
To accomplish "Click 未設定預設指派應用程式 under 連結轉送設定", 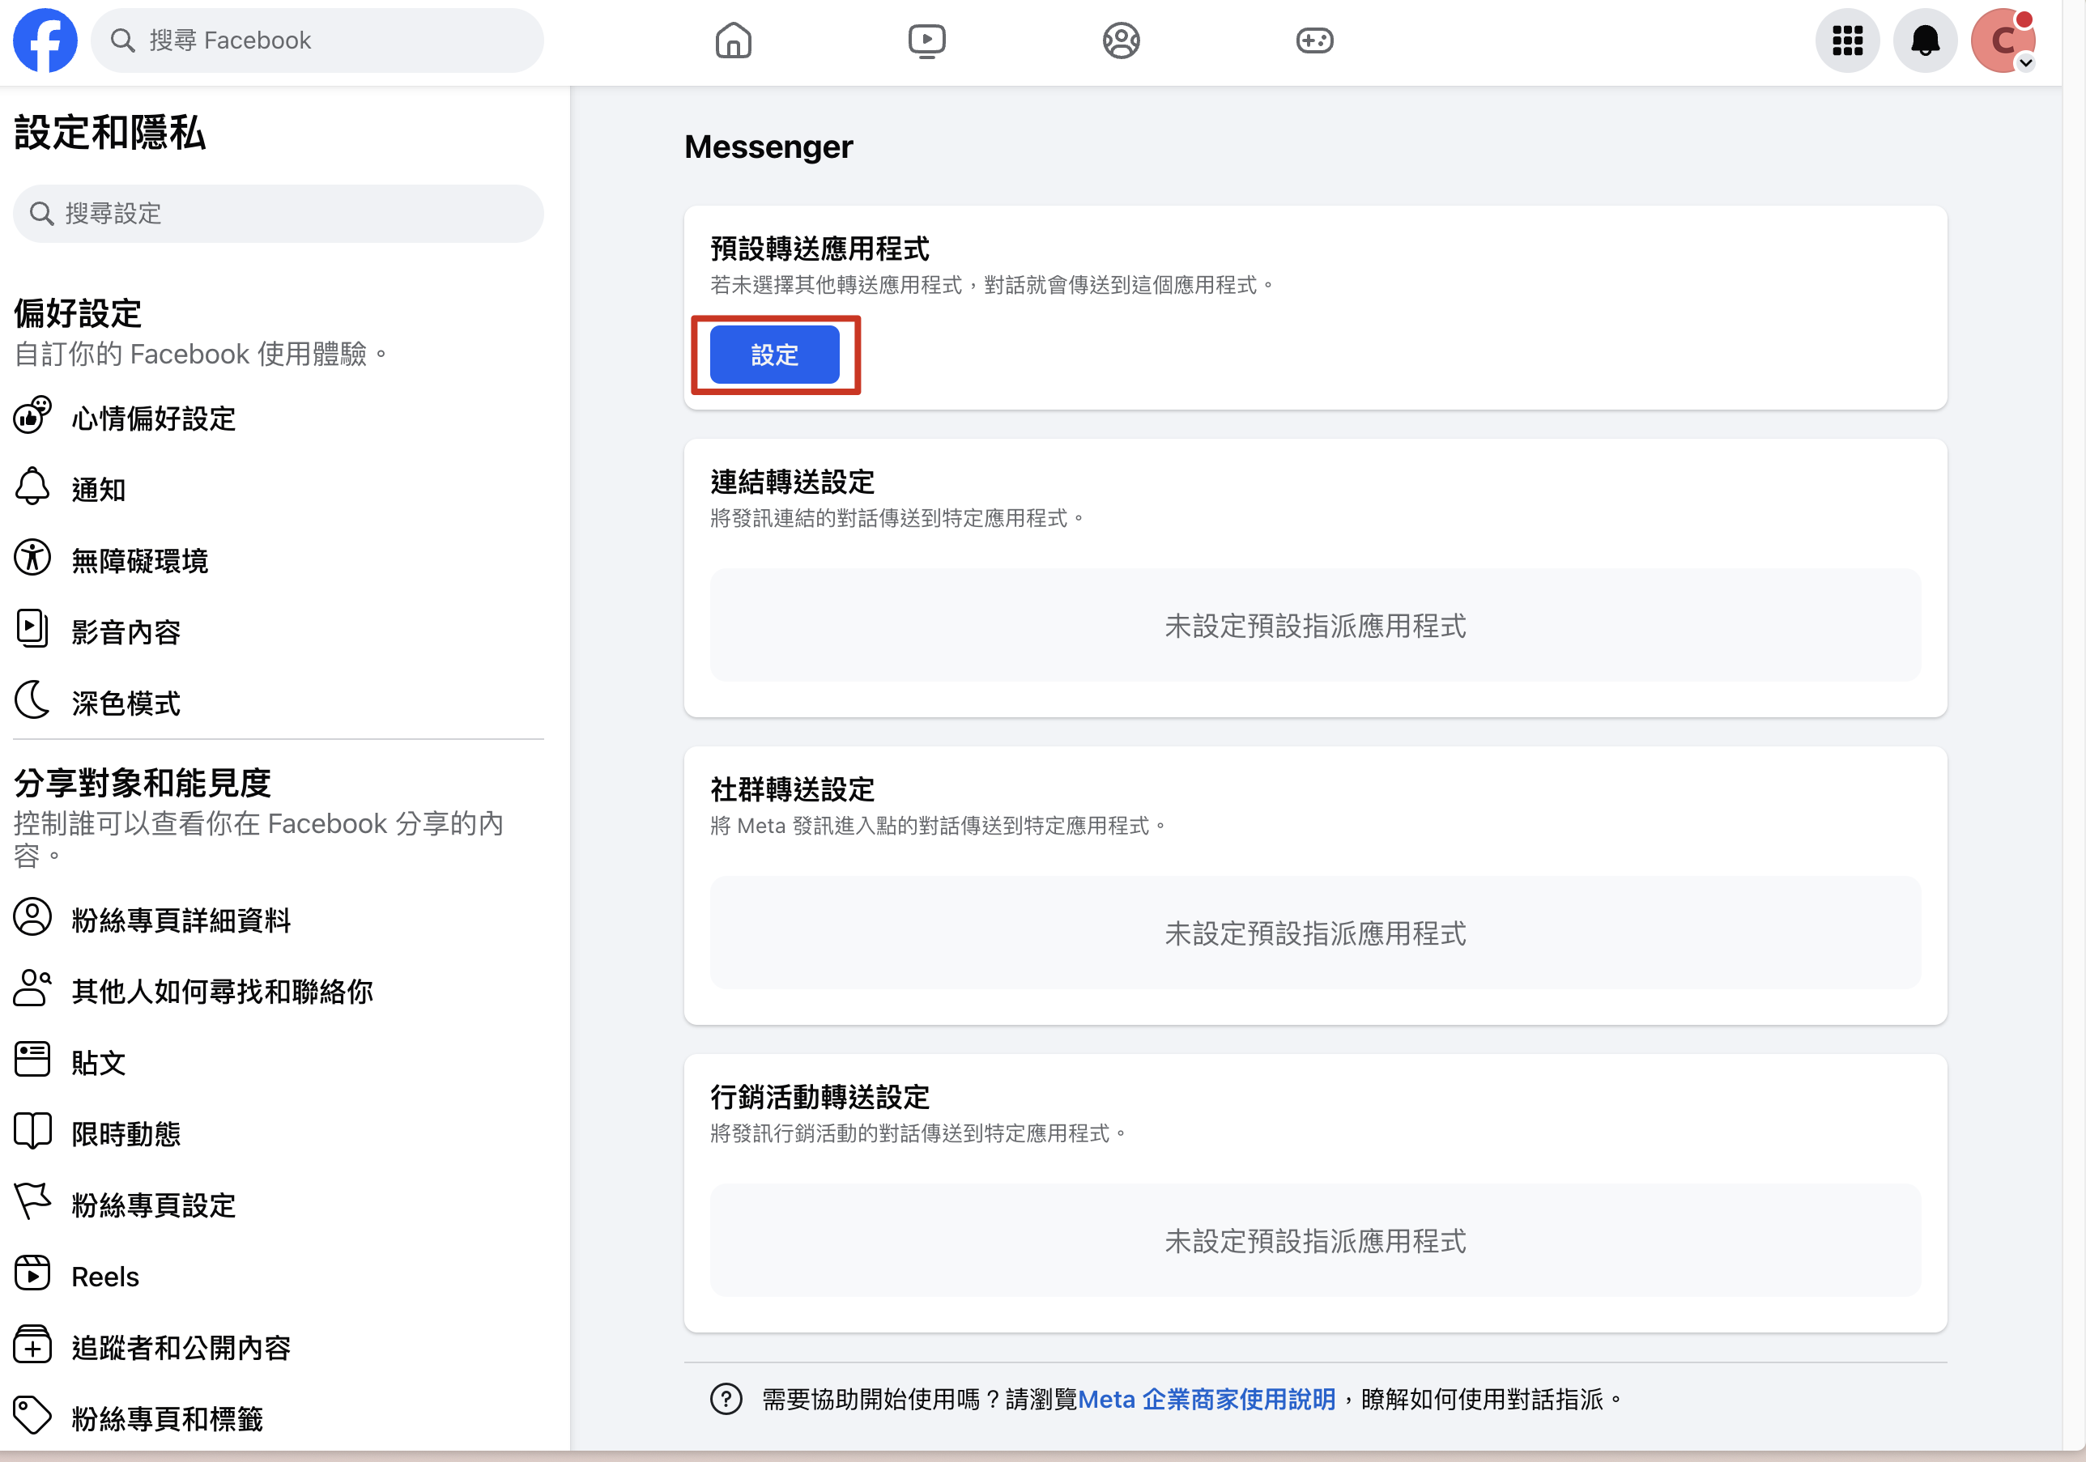I will 1314,626.
